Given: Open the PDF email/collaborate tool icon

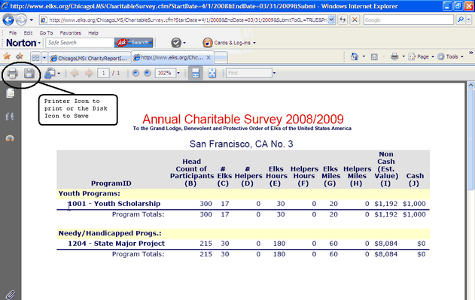Looking at the screenshot, I should [50, 73].
